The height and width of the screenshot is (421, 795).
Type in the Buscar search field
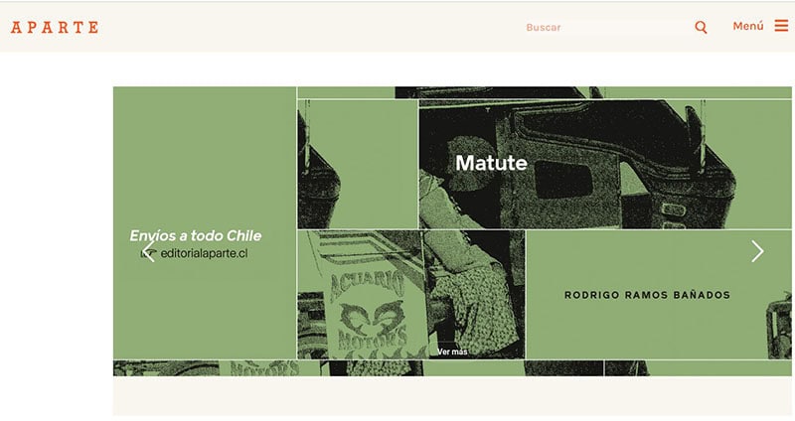(606, 27)
